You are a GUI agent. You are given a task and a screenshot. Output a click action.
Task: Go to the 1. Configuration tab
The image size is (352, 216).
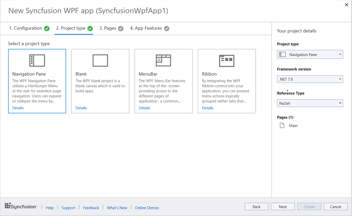pos(26,28)
